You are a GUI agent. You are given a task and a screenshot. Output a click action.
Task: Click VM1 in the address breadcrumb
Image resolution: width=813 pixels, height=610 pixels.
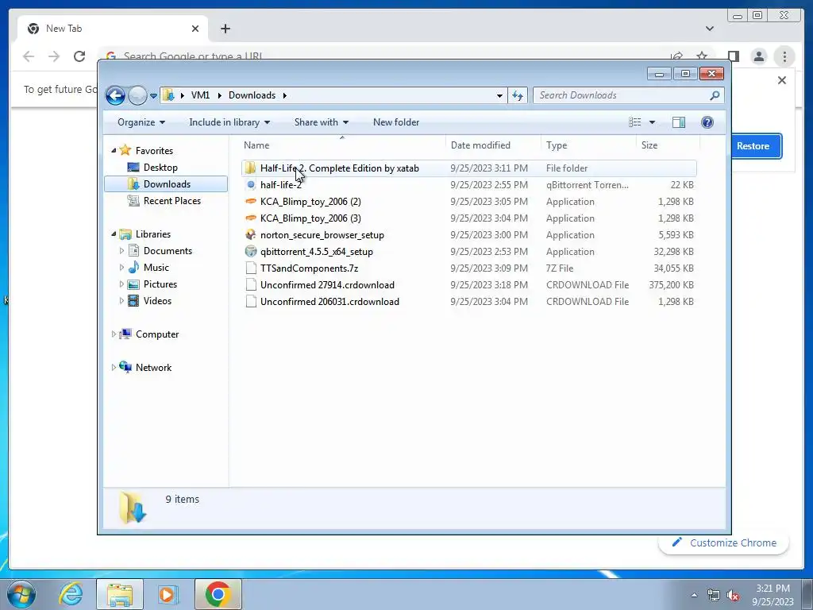[x=200, y=95]
